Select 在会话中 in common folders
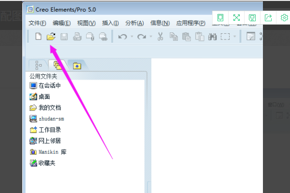The height and width of the screenshot is (193, 290). click(45, 85)
